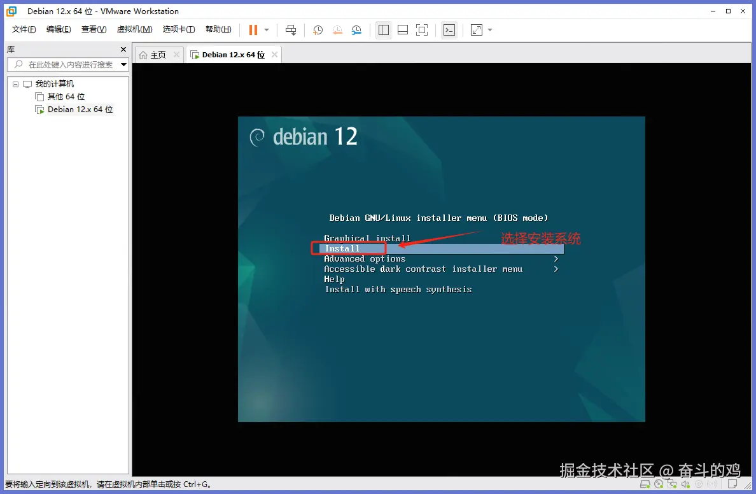The width and height of the screenshot is (756, 494).
Task: Revert to previous snapshot icon
Action: click(x=337, y=30)
